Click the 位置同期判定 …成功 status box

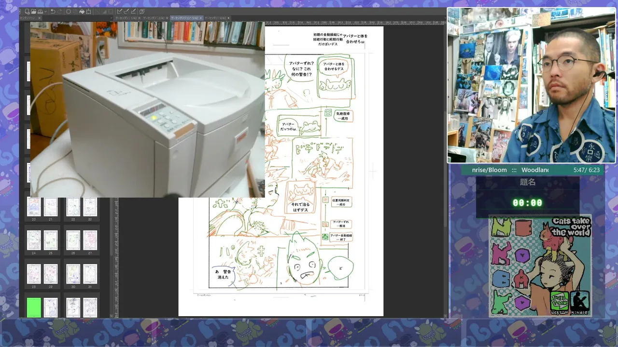click(x=341, y=202)
